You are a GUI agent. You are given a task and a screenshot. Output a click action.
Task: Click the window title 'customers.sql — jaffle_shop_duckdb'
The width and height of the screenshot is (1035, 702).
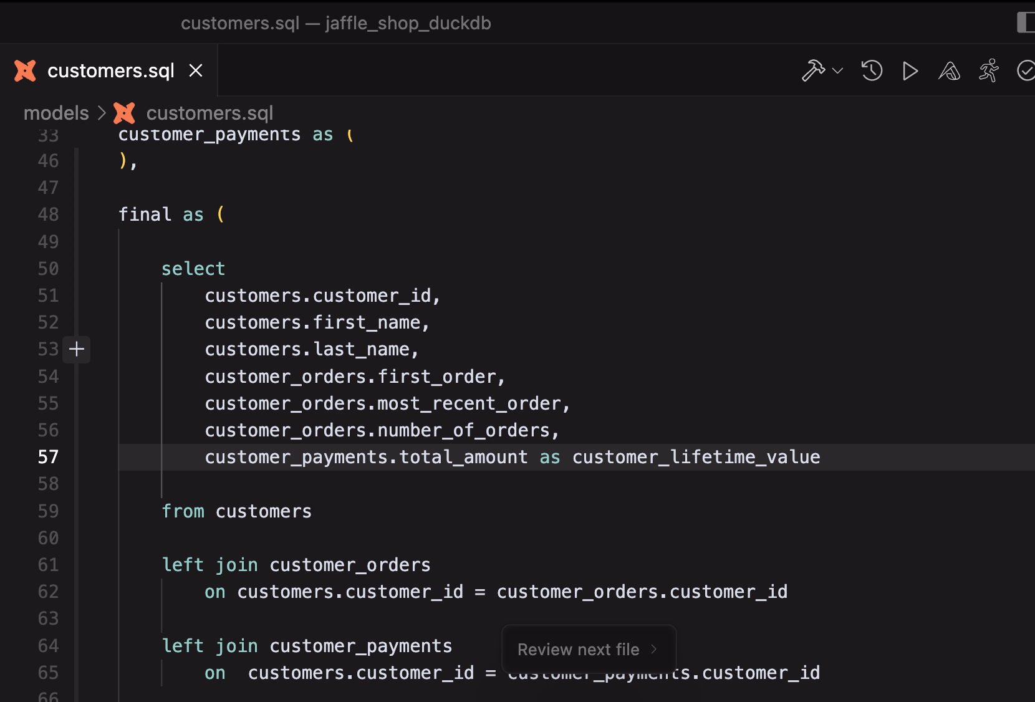pyautogui.click(x=336, y=23)
